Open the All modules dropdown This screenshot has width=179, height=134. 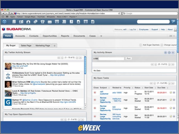click(x=172, y=36)
